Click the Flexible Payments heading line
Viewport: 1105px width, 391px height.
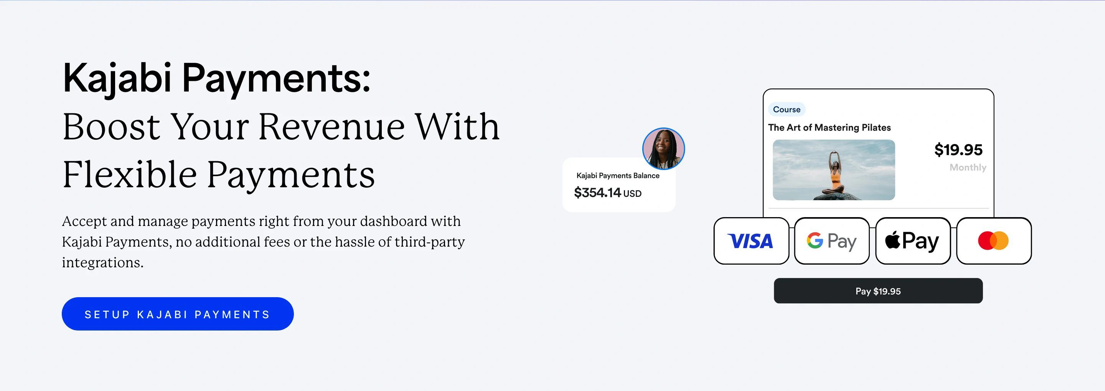219,175
